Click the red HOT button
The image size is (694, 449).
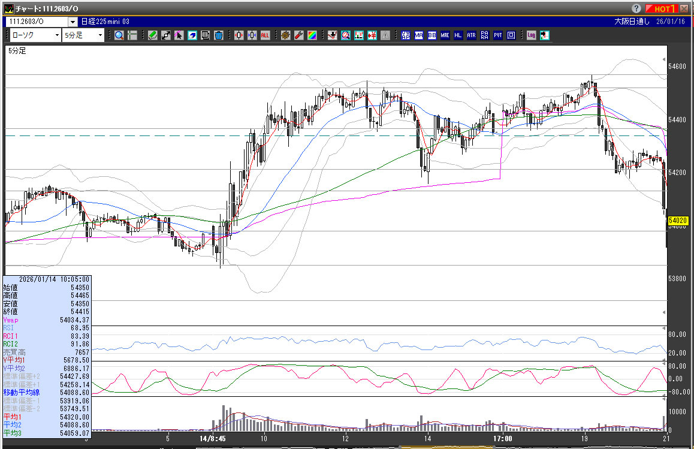click(662, 8)
